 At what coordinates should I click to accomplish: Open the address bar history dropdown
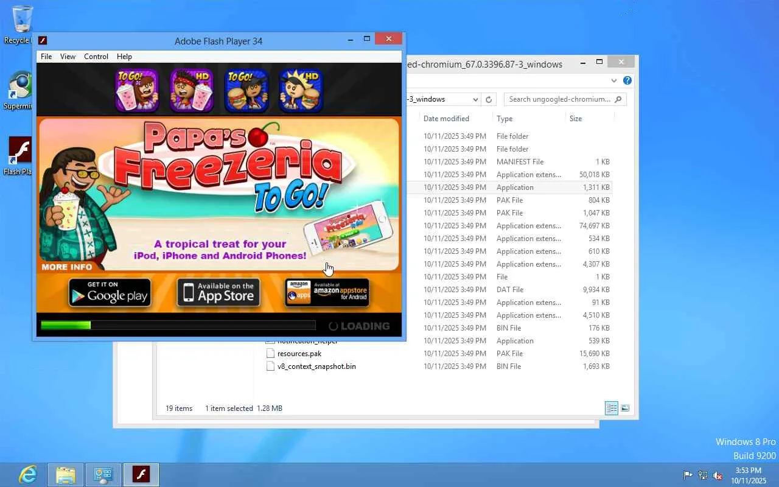coord(475,99)
